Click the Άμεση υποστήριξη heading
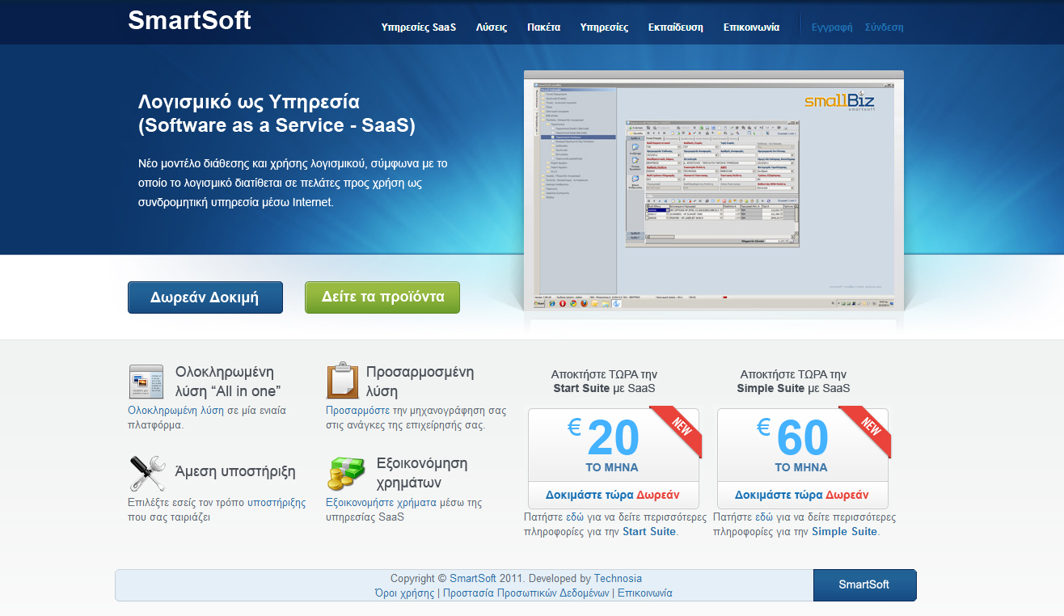The height and width of the screenshot is (616, 1064). point(235,472)
